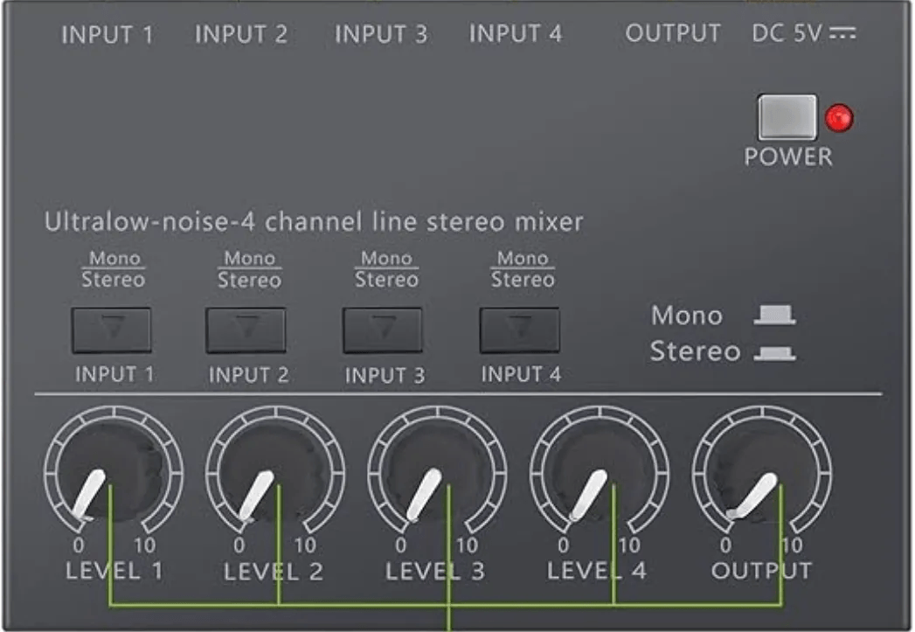Screen dimensions: 915x632
Task: Toggle the Mono/Stereo switch for INPUT 1
Action: 112,330
